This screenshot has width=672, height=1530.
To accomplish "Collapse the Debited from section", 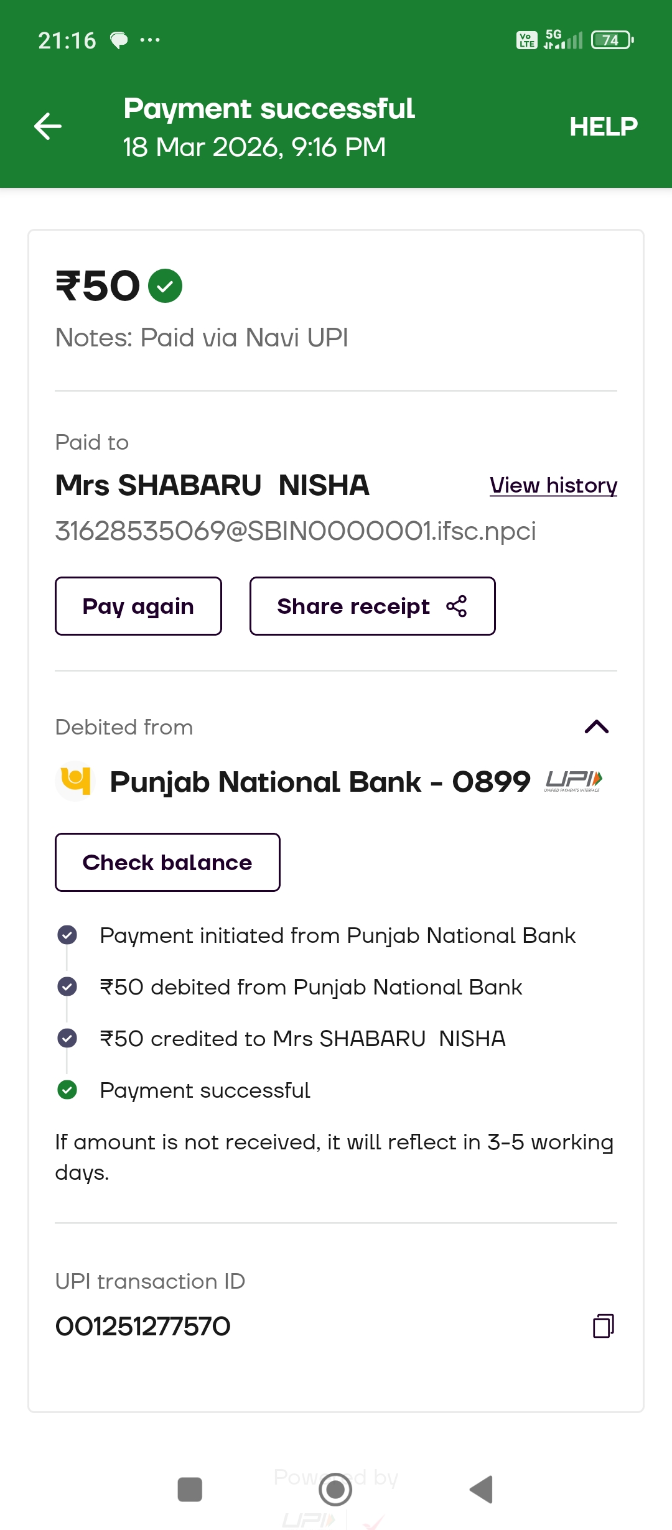I will coord(596,726).
